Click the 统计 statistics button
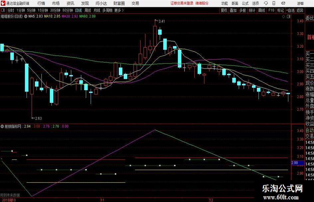The height and width of the screenshot is (202, 314). pyautogui.click(x=252, y=10)
